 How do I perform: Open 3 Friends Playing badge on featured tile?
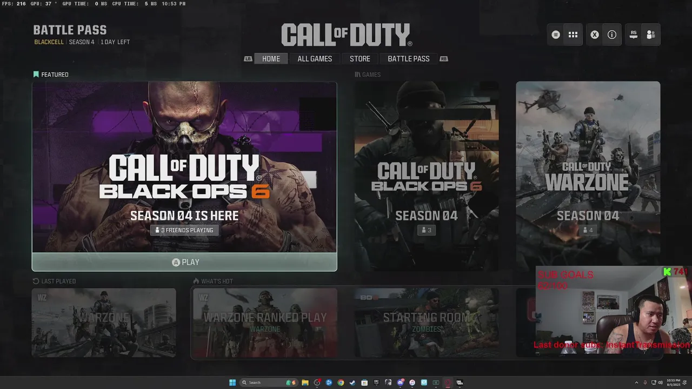[184, 230]
